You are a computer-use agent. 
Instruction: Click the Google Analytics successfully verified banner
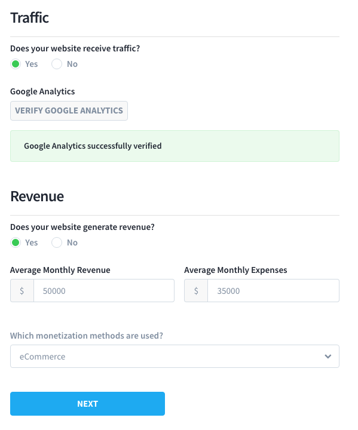coord(175,146)
